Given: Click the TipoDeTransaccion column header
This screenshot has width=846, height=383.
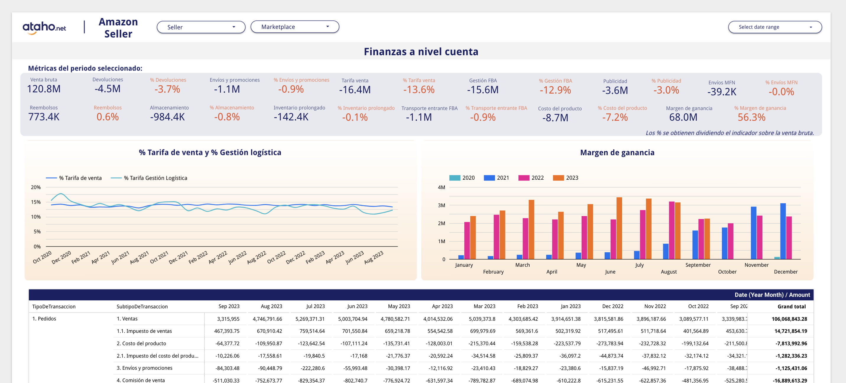Looking at the screenshot, I should (x=54, y=307).
